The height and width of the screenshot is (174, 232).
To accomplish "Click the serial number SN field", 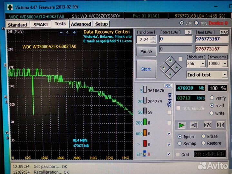I will 96,16.
